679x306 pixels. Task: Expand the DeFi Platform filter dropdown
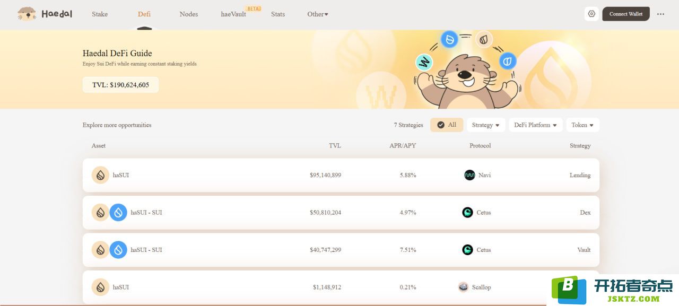click(536, 125)
